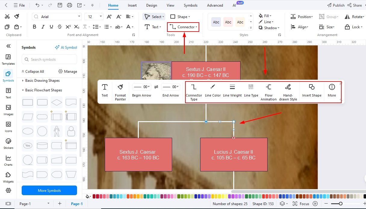The image size is (366, 209).
Task: Collapse the Basic Flowchart Shapes section
Action: (23, 90)
